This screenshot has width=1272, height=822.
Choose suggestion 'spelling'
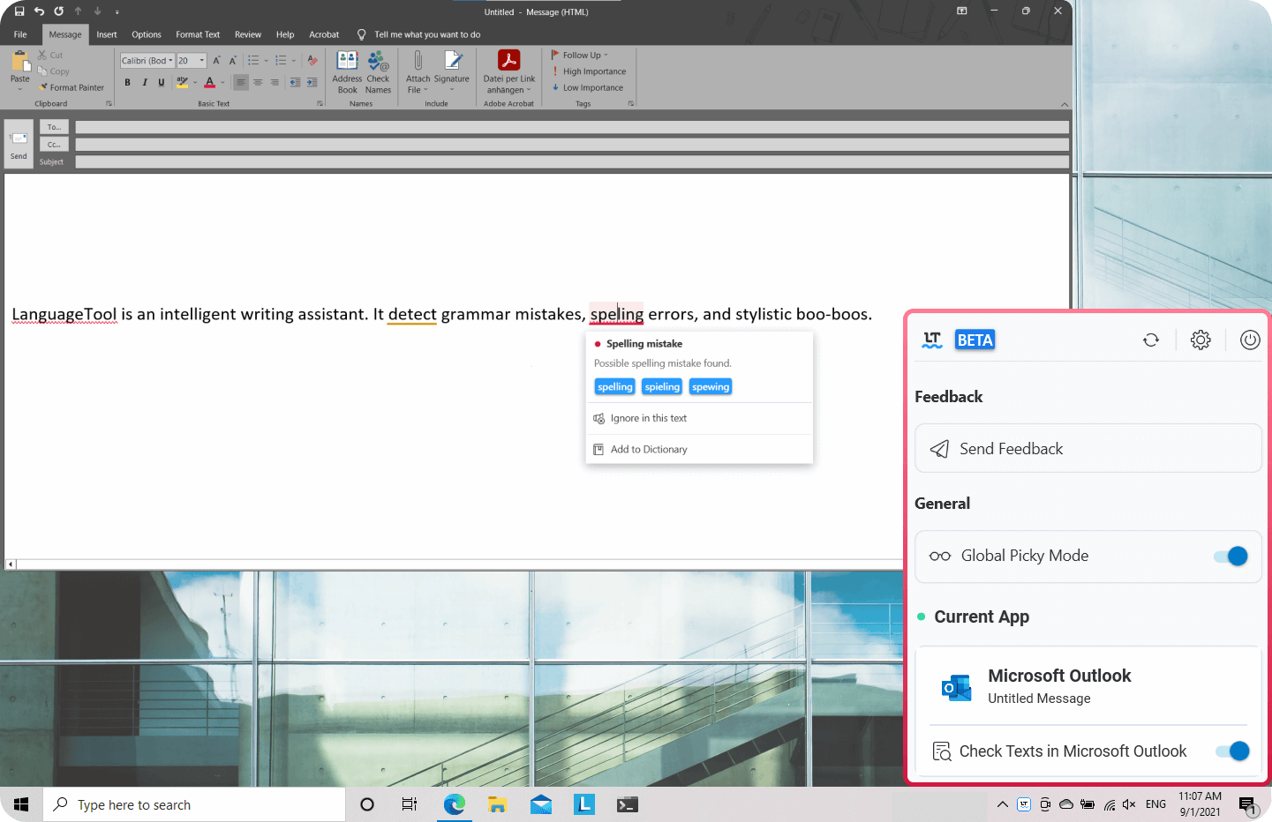click(x=615, y=386)
